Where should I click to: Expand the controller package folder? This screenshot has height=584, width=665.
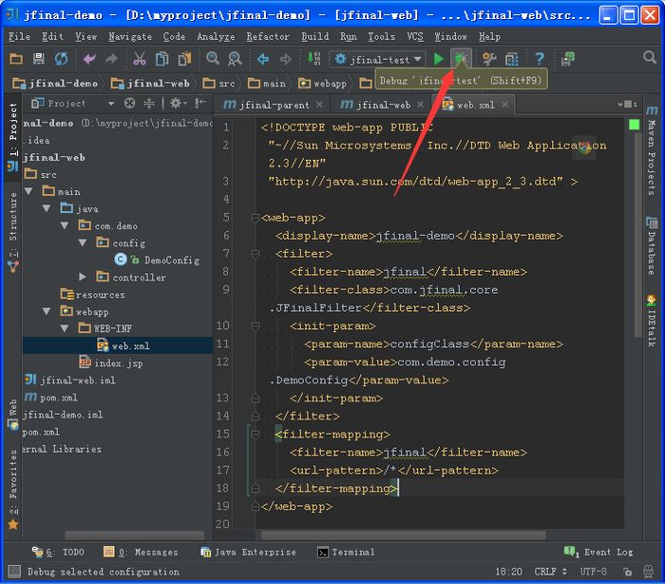coord(84,277)
